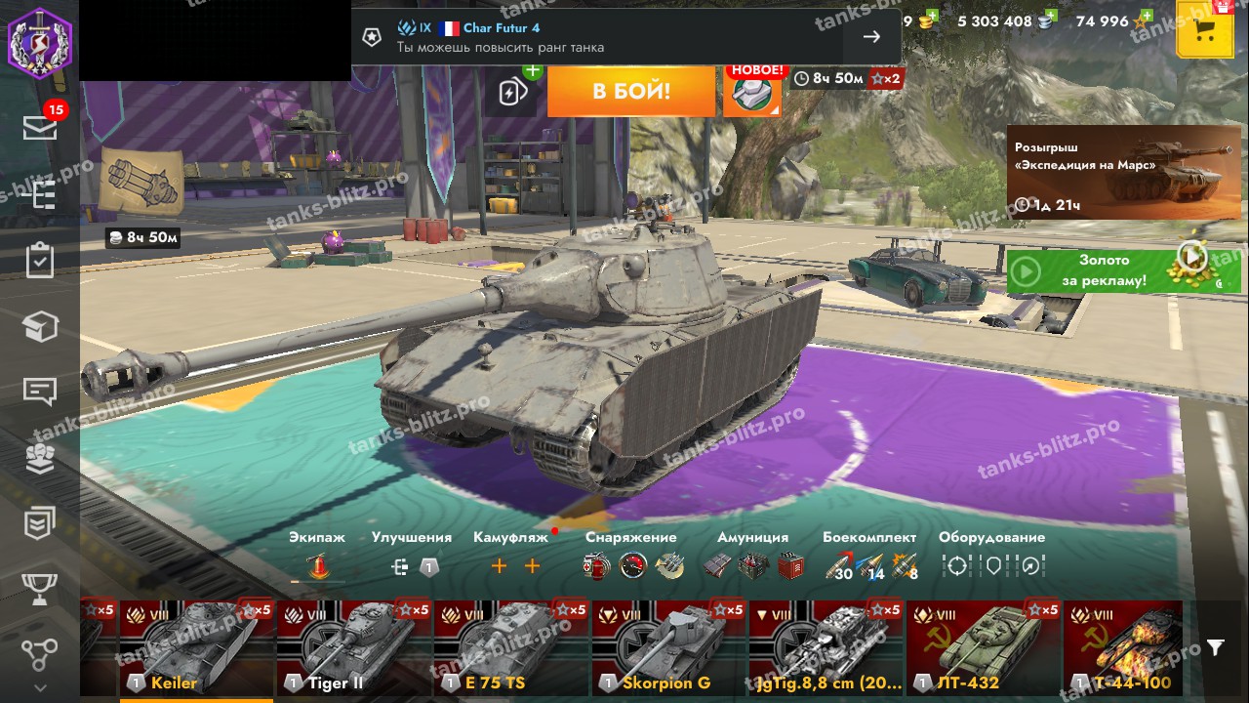Open the mail inbox with 15 notifications
Screen dimensions: 1249x703
click(40, 127)
